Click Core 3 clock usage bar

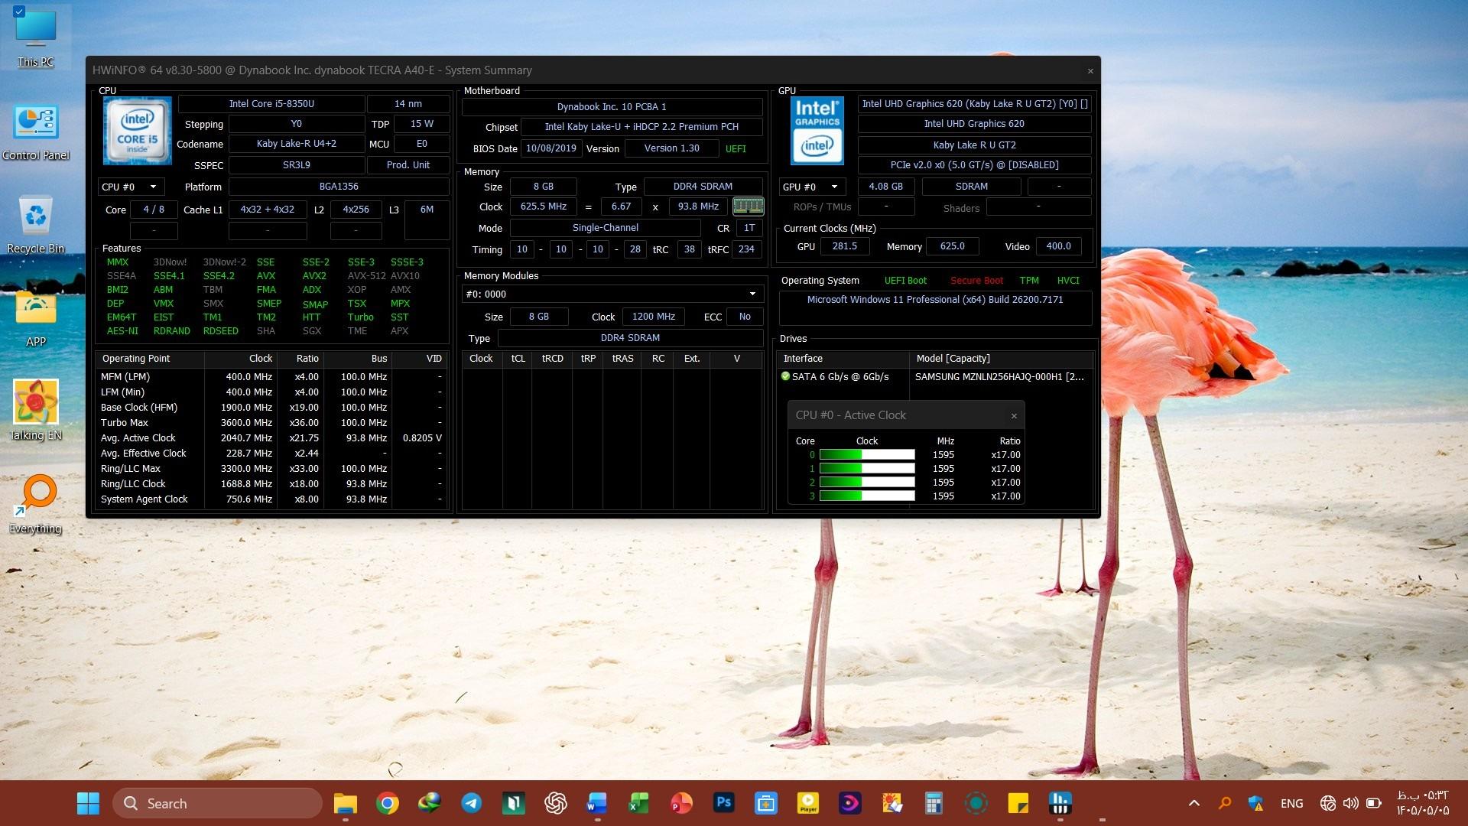[867, 496]
